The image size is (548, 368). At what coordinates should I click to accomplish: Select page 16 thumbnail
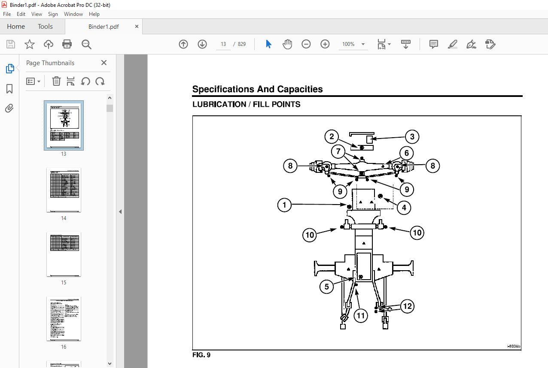(x=64, y=318)
